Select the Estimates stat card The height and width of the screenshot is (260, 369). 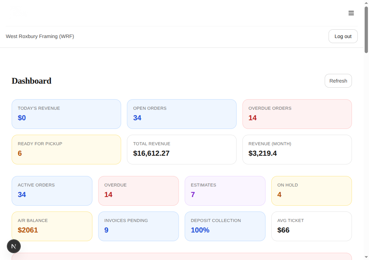(x=225, y=190)
